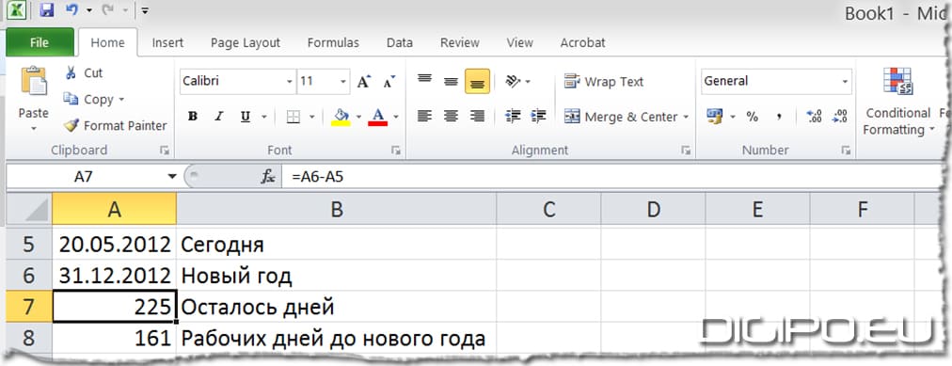This screenshot has width=952, height=366.
Task: Switch to the Insert tab
Action: (x=167, y=43)
